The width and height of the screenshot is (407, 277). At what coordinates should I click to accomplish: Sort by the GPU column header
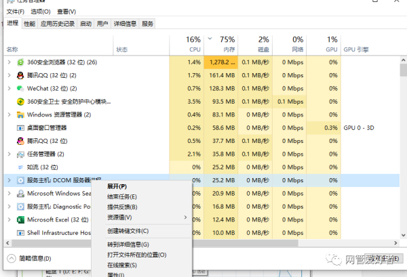pyautogui.click(x=324, y=45)
